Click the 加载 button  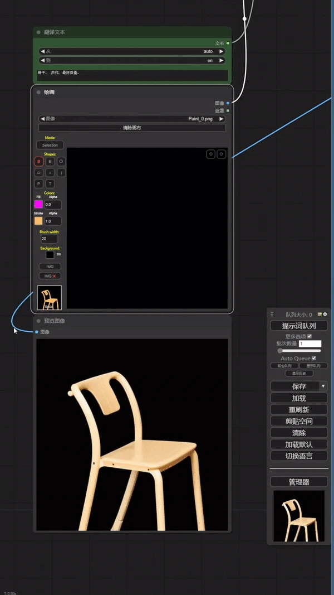pos(299,398)
